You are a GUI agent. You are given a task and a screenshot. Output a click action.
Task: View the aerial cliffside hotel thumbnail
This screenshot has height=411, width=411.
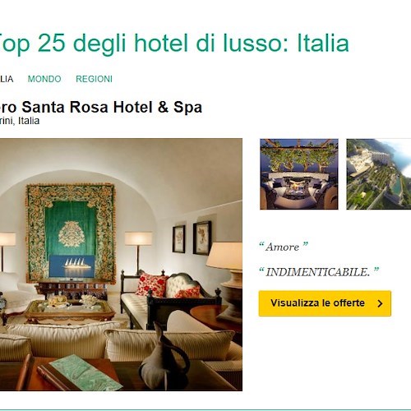click(x=379, y=174)
